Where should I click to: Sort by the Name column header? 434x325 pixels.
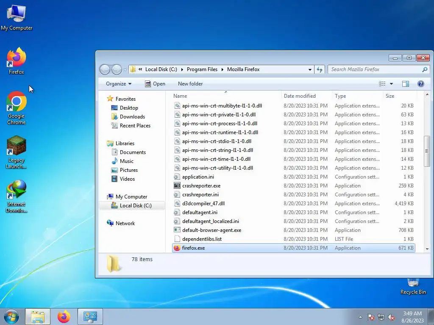[x=225, y=96]
